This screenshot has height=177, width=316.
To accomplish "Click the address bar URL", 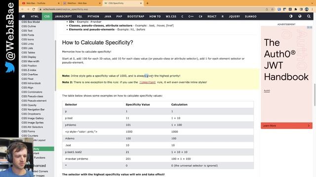I will click(x=66, y=9).
